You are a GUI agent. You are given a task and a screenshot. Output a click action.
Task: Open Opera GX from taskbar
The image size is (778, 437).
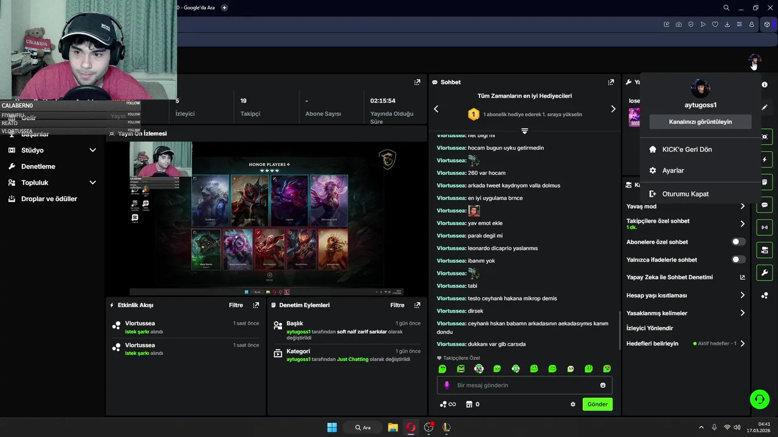[x=411, y=427]
